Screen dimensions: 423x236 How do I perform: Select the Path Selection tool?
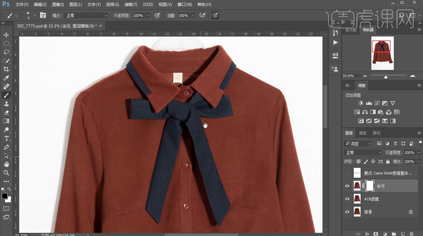pyautogui.click(x=6, y=156)
